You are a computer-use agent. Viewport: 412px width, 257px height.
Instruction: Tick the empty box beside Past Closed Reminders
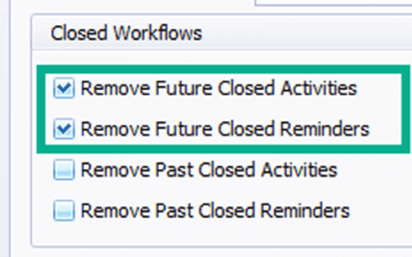[64, 210]
